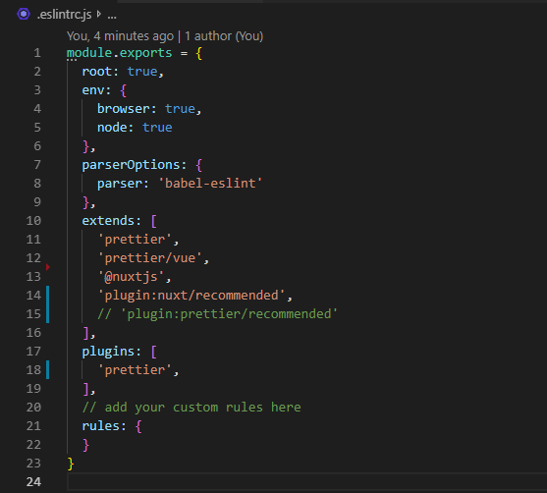Viewport: 547px width, 493px height.
Task: Click the 'prettier/vue' string
Action: (x=149, y=258)
